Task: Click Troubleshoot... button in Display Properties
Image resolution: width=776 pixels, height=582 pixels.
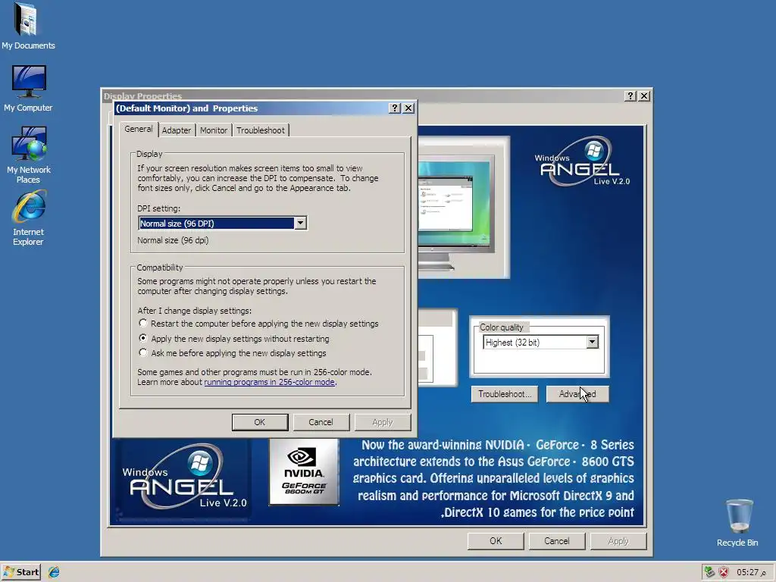Action: coord(504,394)
